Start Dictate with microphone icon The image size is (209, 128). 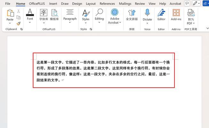point(147,13)
